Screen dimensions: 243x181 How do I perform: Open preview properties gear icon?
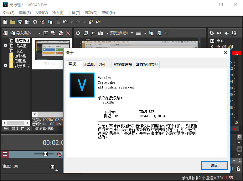coord(78,33)
